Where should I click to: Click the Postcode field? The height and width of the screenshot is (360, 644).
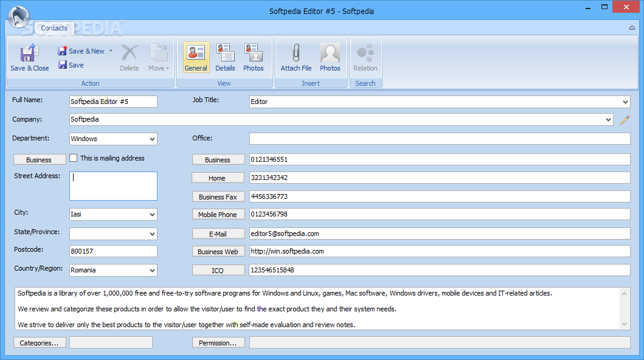pyautogui.click(x=113, y=251)
